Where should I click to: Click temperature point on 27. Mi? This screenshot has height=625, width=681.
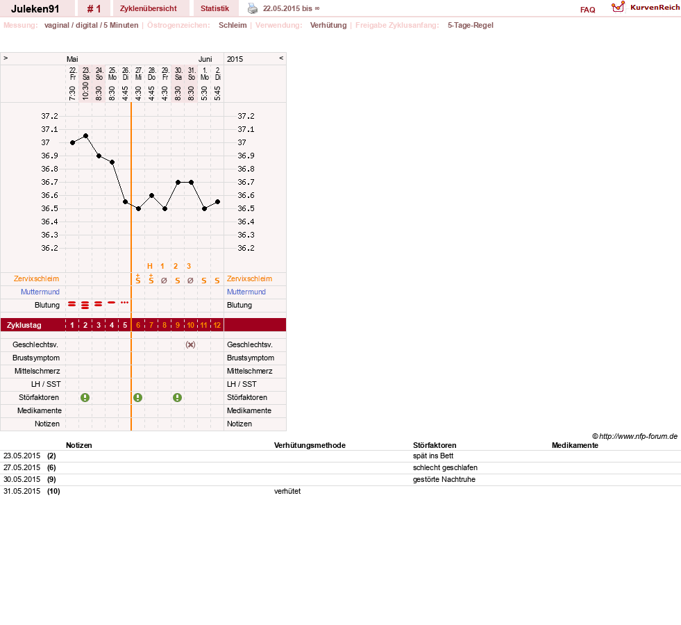click(138, 208)
